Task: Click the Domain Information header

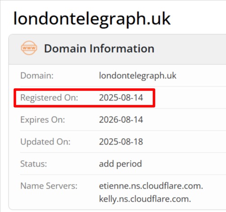Action: coord(99,49)
